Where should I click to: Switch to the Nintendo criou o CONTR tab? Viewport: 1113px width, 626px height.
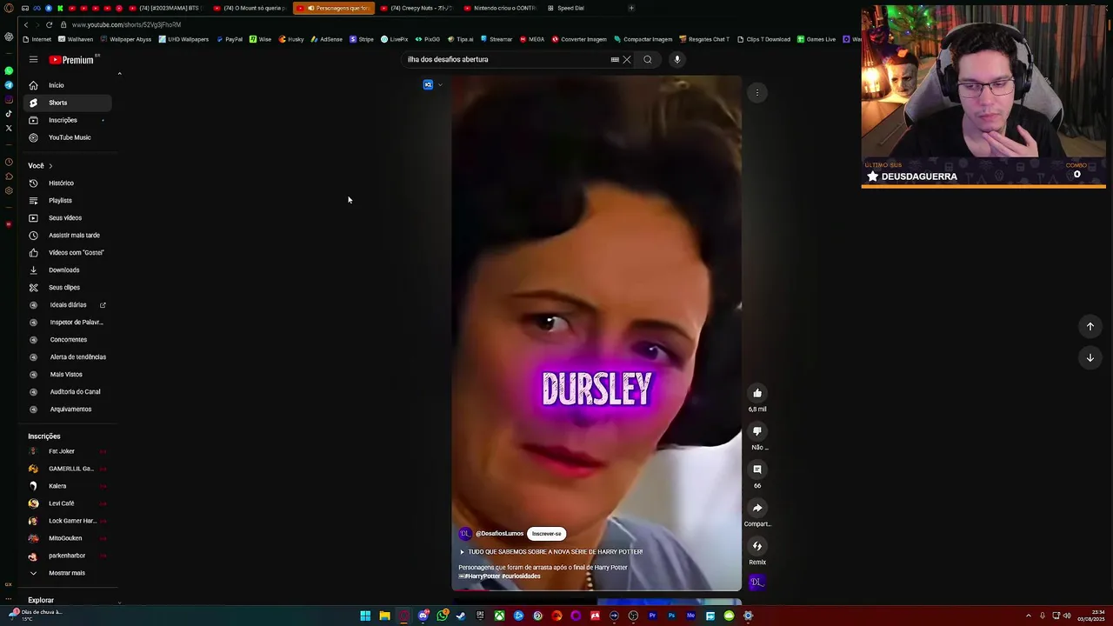[x=501, y=8]
